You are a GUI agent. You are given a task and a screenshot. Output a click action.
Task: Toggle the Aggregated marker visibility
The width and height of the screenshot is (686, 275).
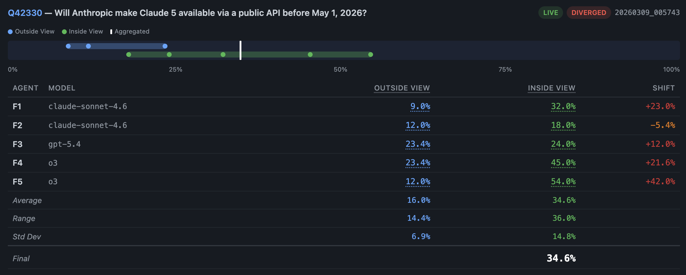pos(130,31)
